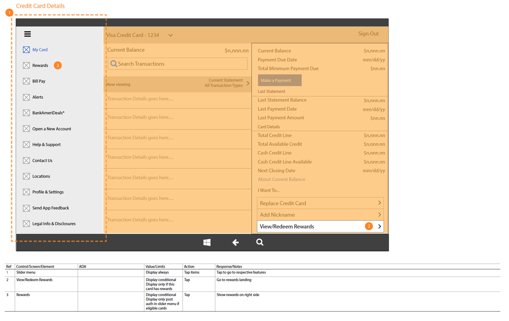Viewport: 509px width, 321px height.
Task: Select Locations menu item
Action: (x=41, y=176)
